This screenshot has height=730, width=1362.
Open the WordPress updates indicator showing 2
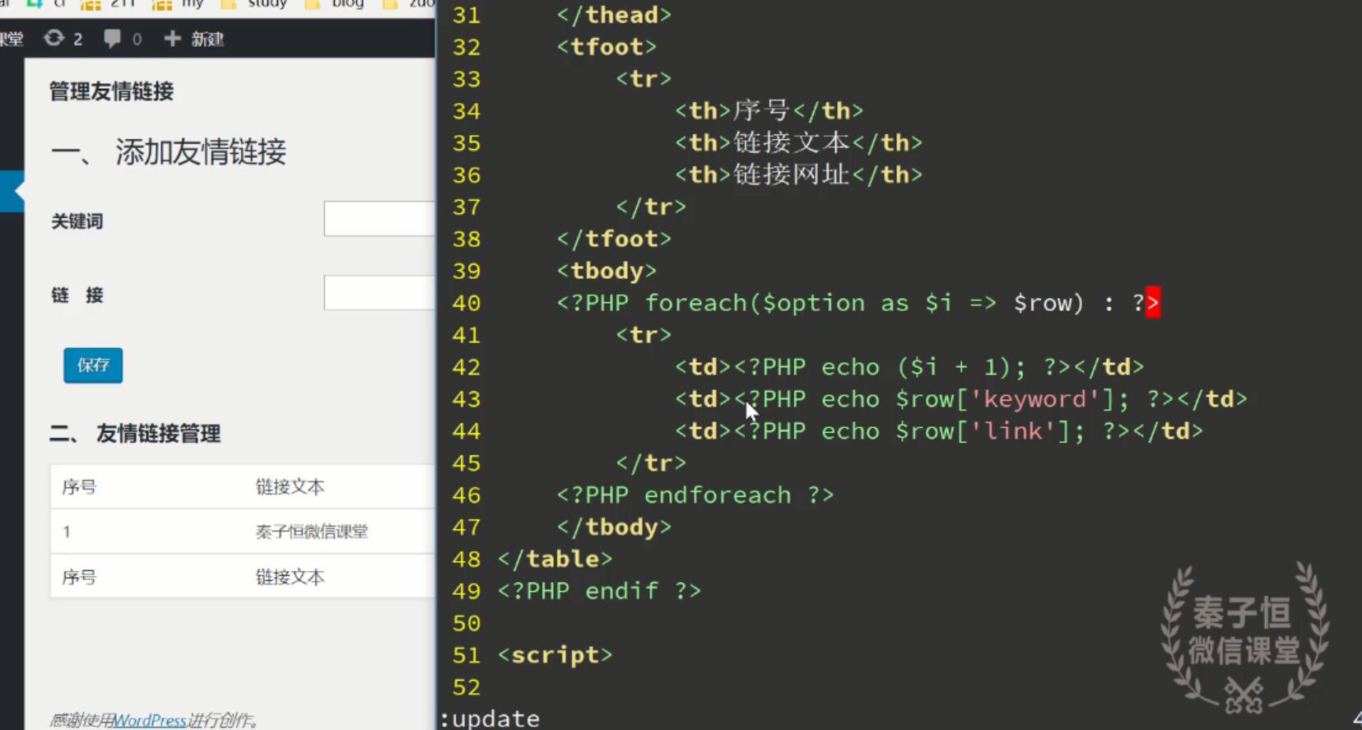(x=63, y=39)
